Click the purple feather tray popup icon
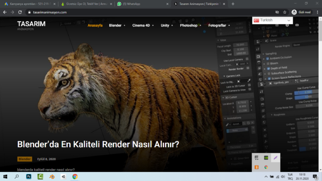 tap(275, 158)
